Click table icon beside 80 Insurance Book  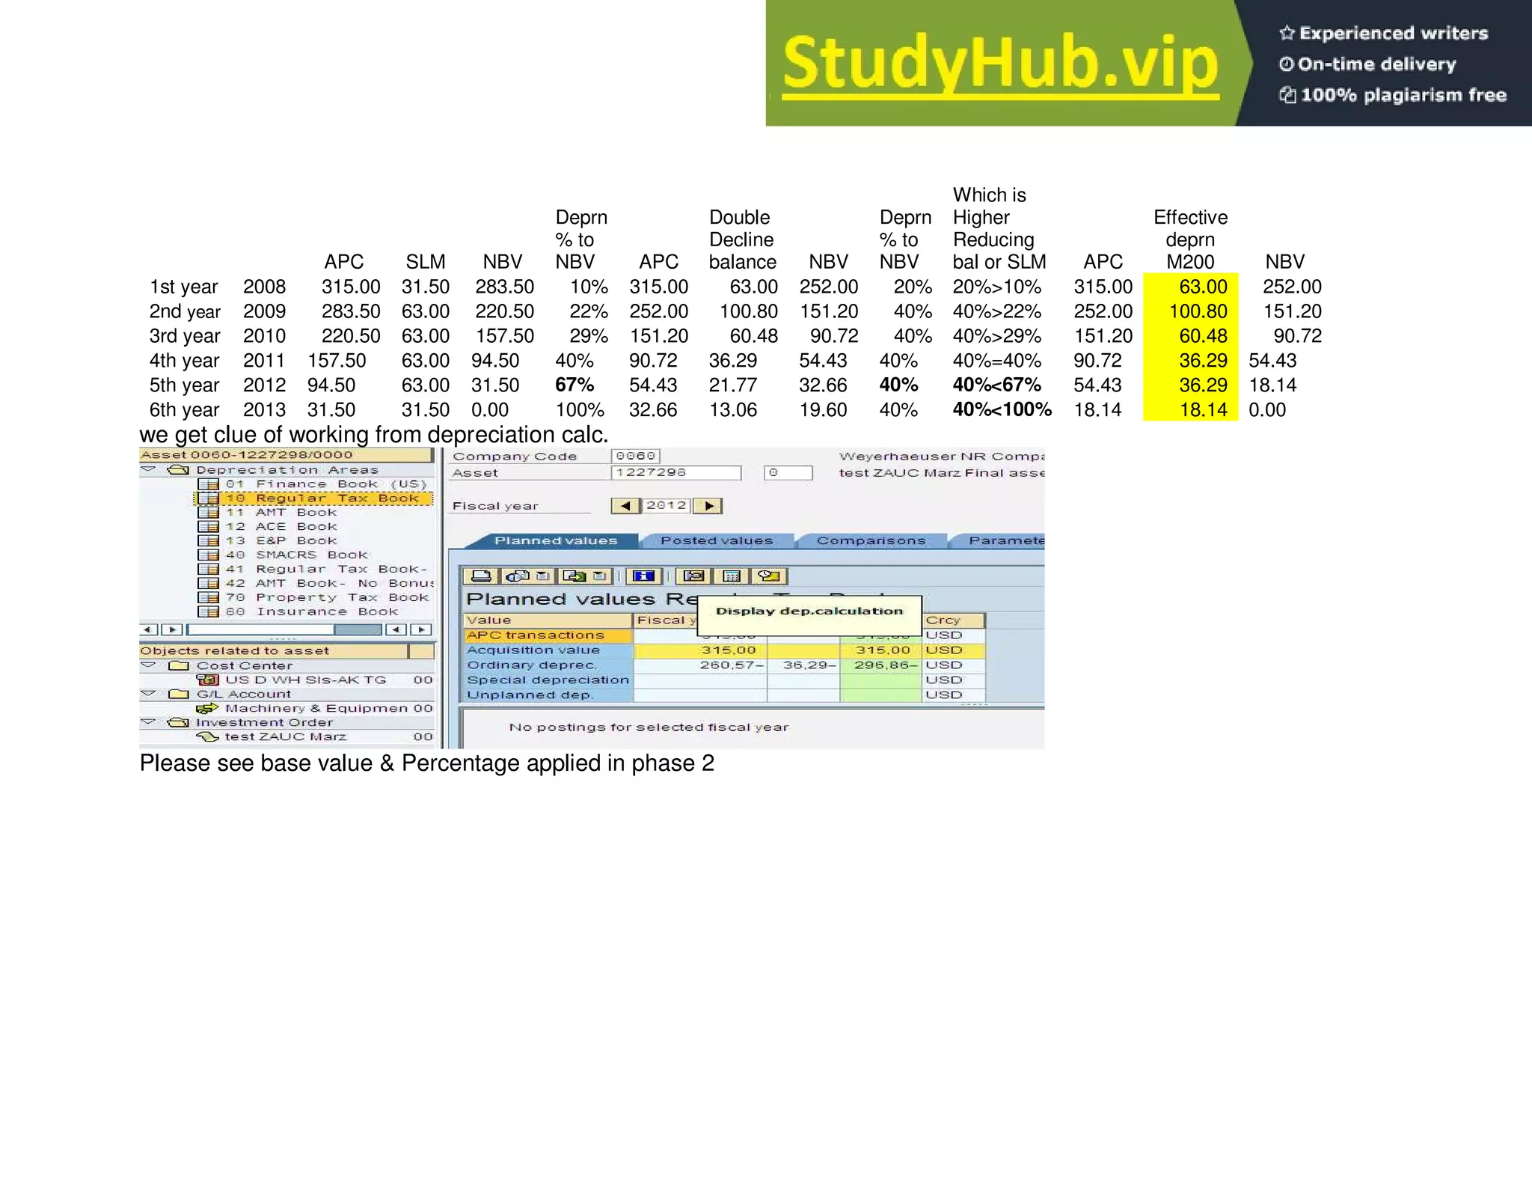point(208,612)
